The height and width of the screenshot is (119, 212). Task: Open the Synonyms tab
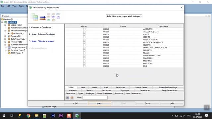(125, 90)
